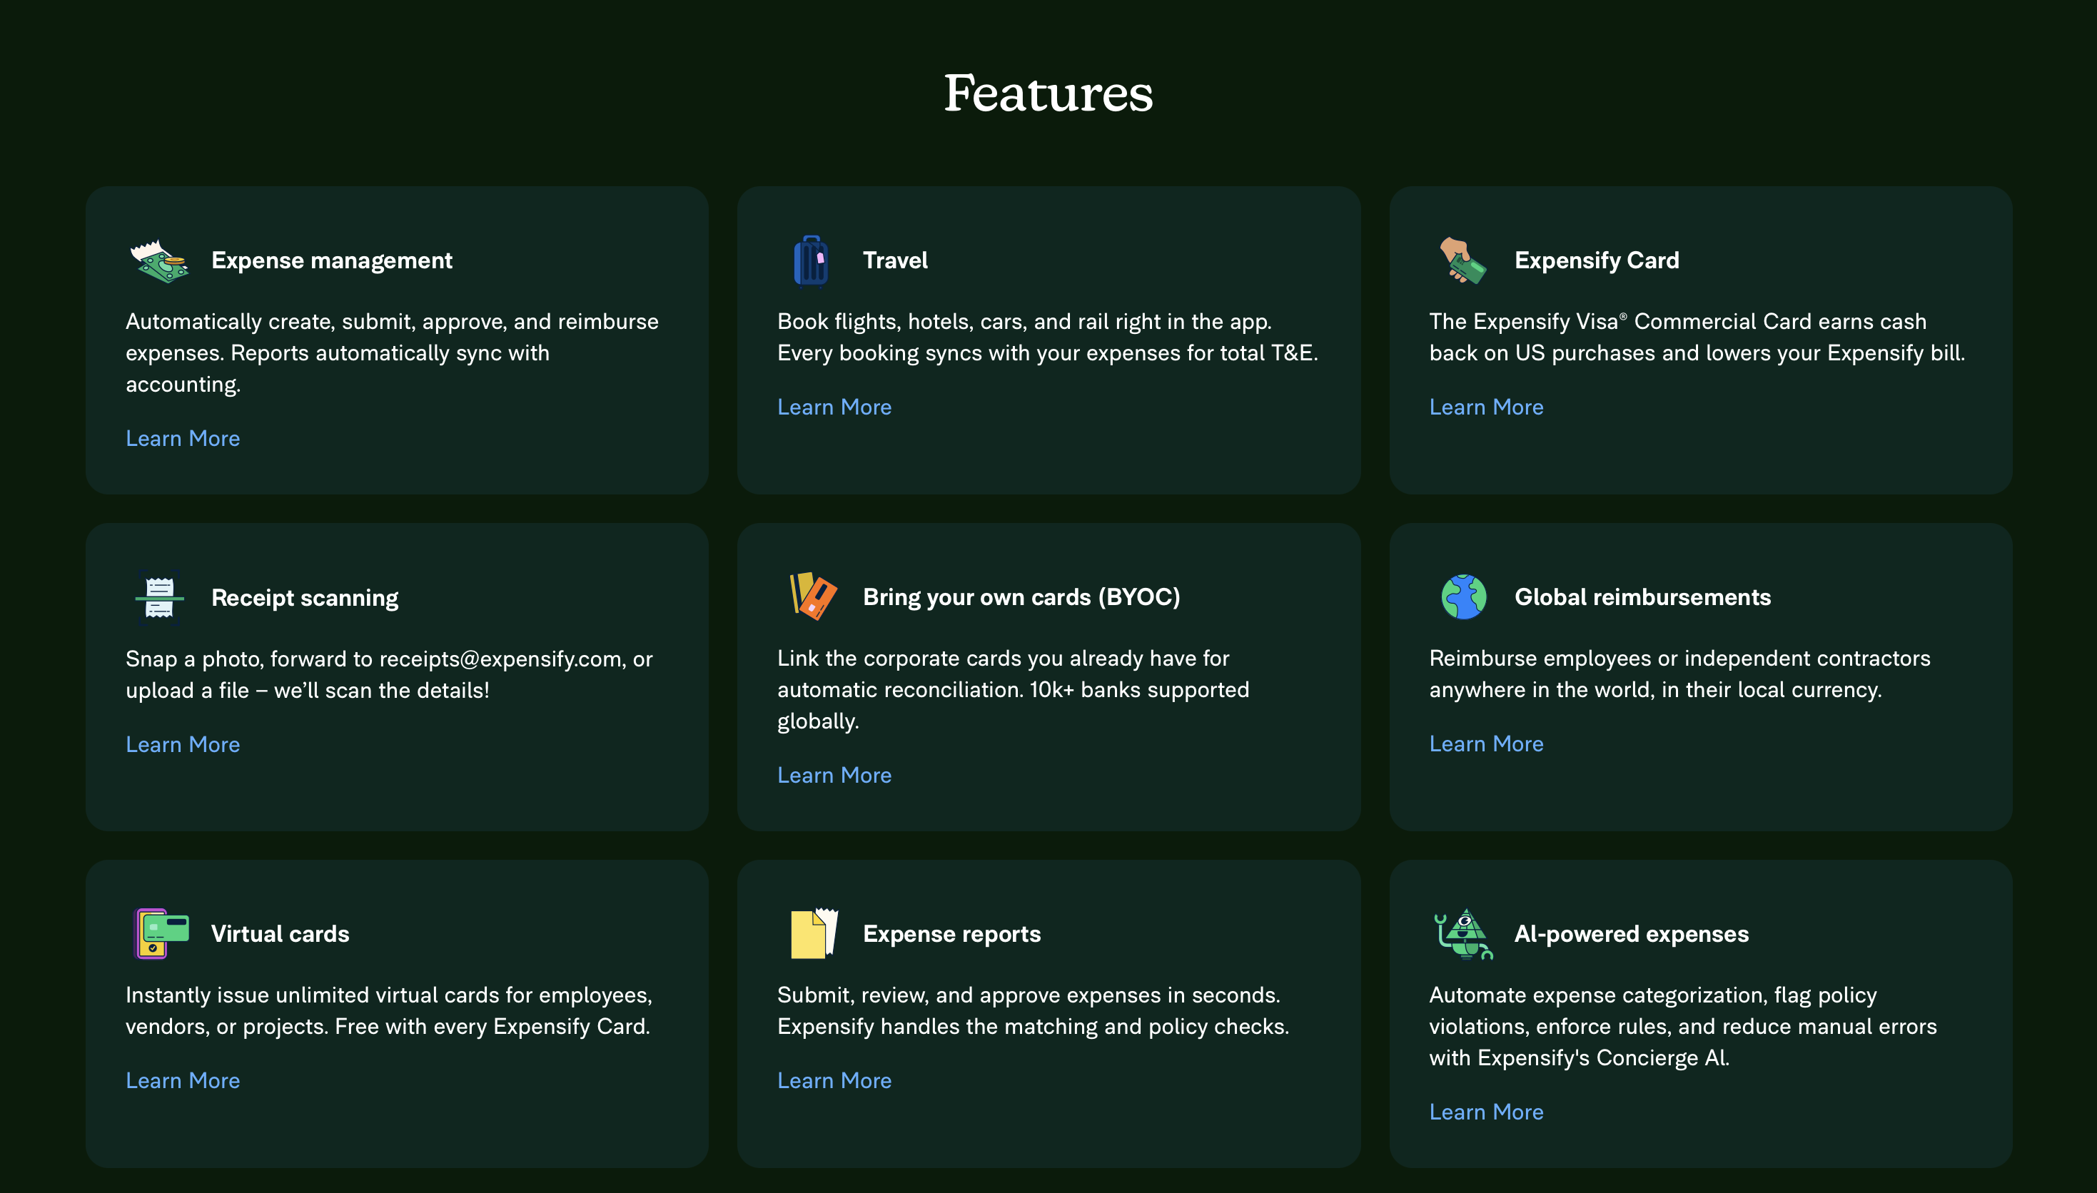Click text 'Submit, review, and approve expenses in seconds'
Image resolution: width=2097 pixels, height=1193 pixels.
1028,995
